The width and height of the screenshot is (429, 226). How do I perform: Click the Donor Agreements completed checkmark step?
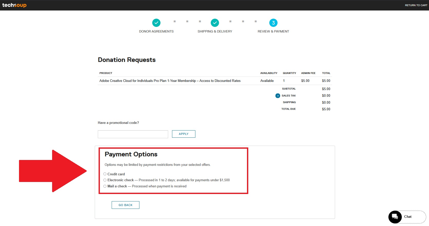click(156, 23)
